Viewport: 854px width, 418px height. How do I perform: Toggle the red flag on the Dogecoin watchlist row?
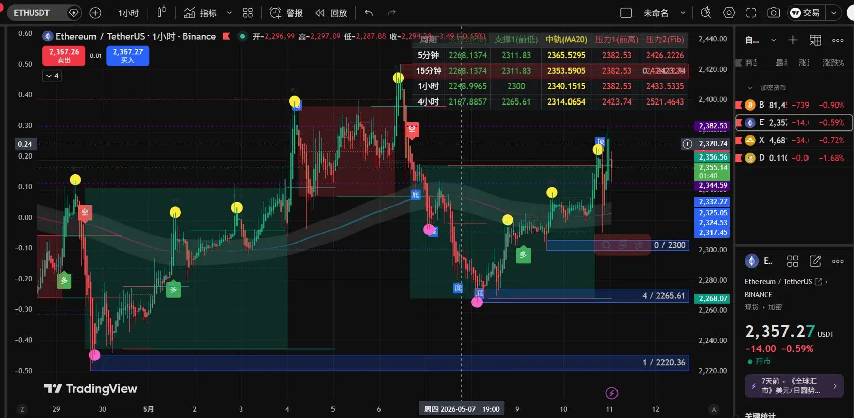click(x=739, y=158)
